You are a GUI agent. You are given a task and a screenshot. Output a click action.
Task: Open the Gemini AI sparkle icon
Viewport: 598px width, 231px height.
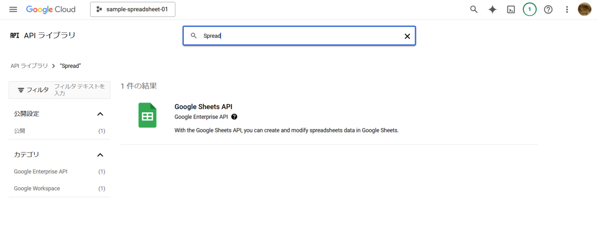pos(492,9)
